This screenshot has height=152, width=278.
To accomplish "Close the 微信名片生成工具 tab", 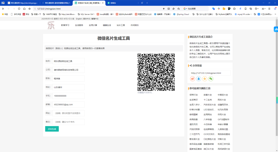I will (103, 3).
